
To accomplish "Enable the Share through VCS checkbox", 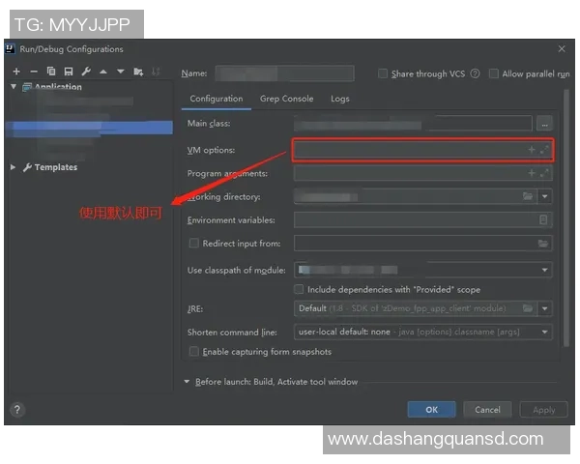I will click(383, 73).
